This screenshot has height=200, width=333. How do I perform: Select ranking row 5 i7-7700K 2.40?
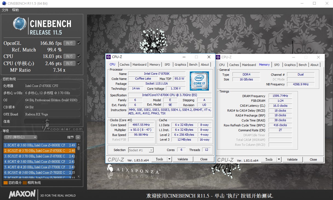(40, 167)
